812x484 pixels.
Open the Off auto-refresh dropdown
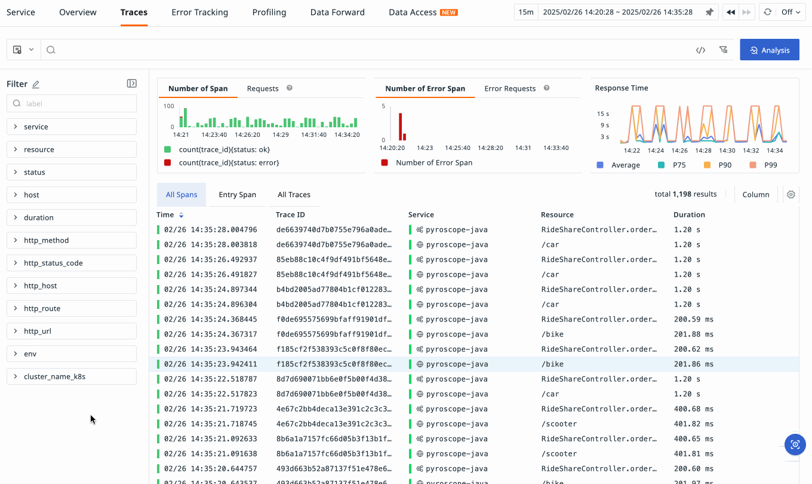791,12
